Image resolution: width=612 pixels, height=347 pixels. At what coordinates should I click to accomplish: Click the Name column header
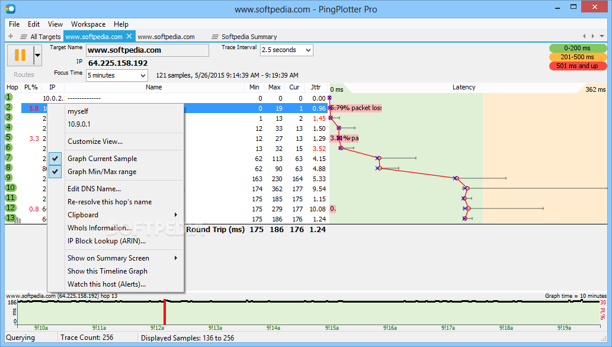click(x=154, y=87)
